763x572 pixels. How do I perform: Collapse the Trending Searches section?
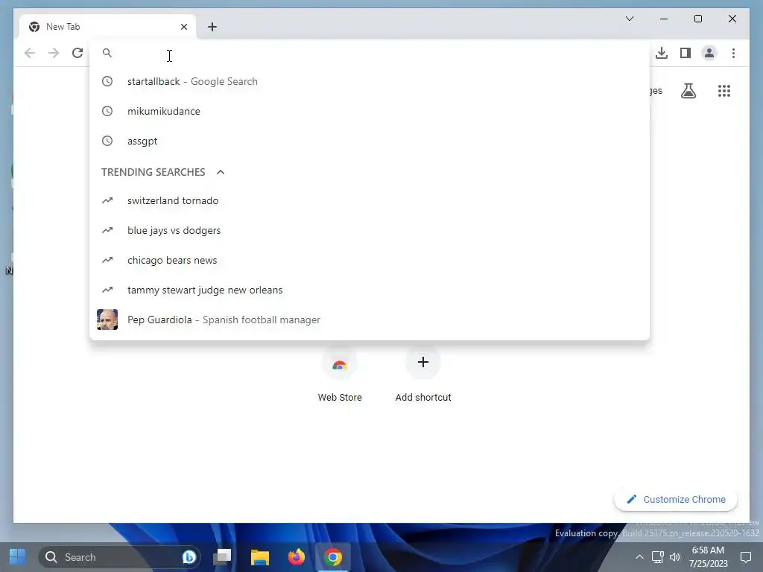(x=221, y=172)
